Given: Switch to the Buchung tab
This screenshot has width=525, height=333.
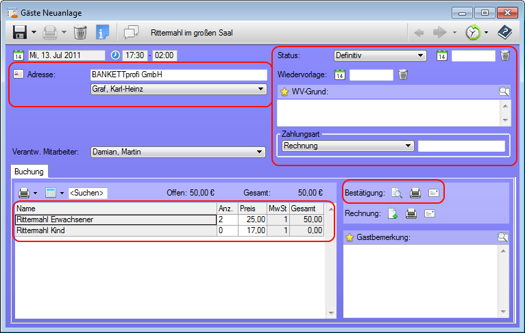Looking at the screenshot, I should 29,172.
